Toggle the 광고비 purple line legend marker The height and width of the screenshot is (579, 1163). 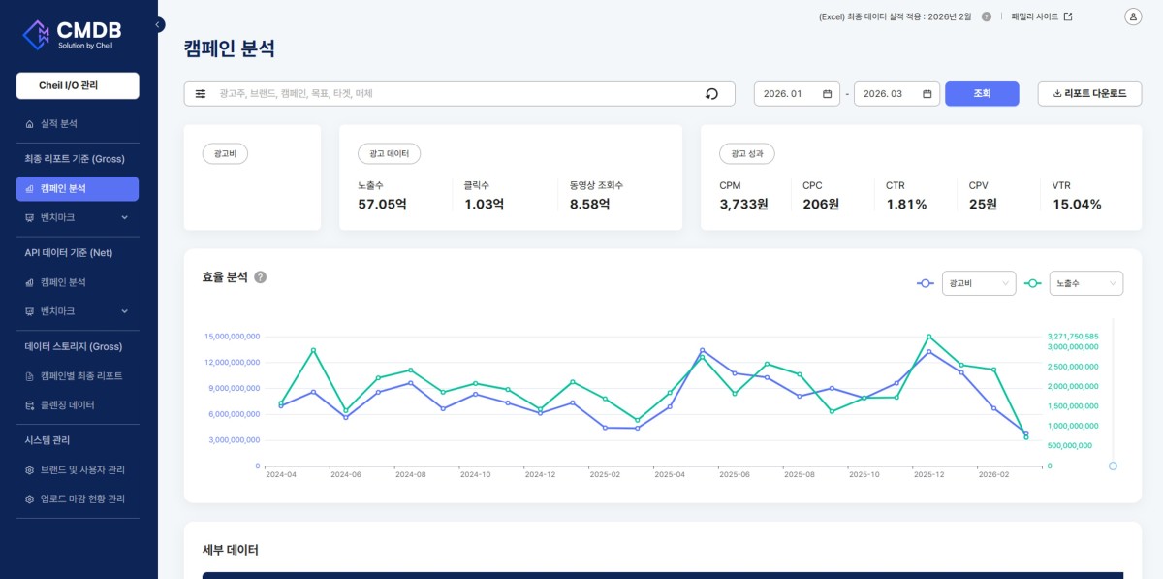(x=926, y=283)
